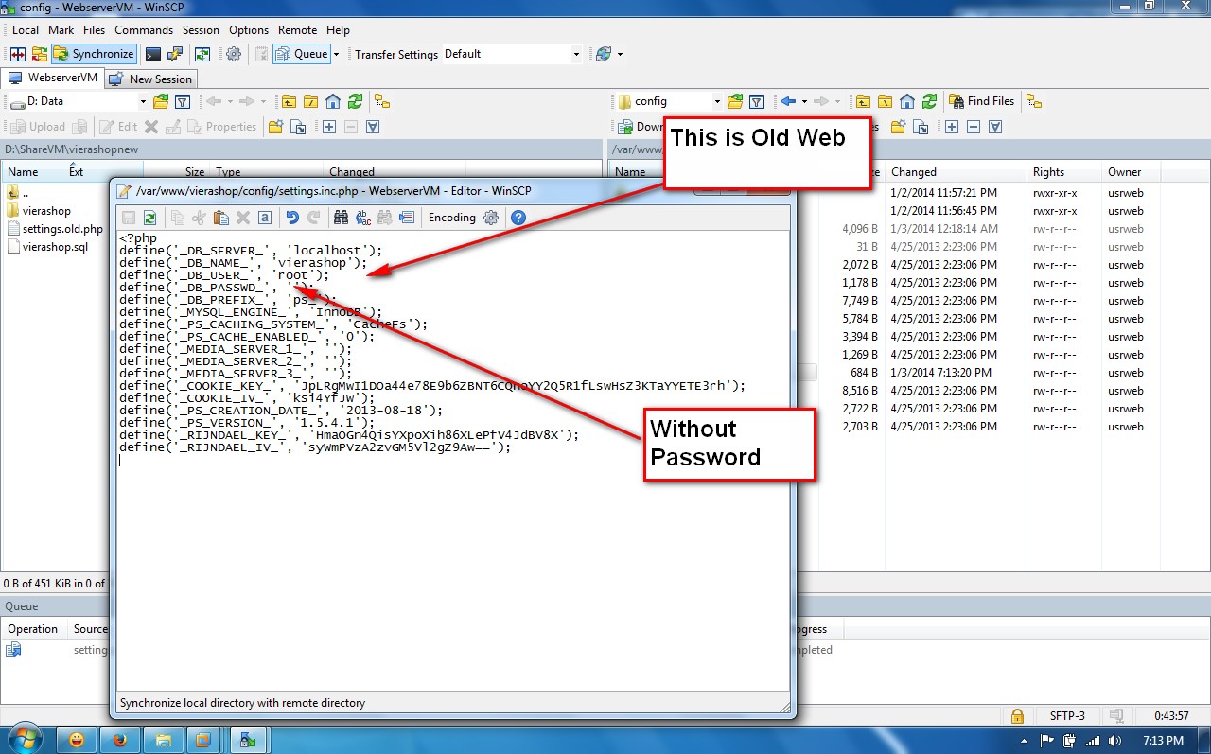Open the Remote menu
This screenshot has width=1211, height=754.
(297, 30)
